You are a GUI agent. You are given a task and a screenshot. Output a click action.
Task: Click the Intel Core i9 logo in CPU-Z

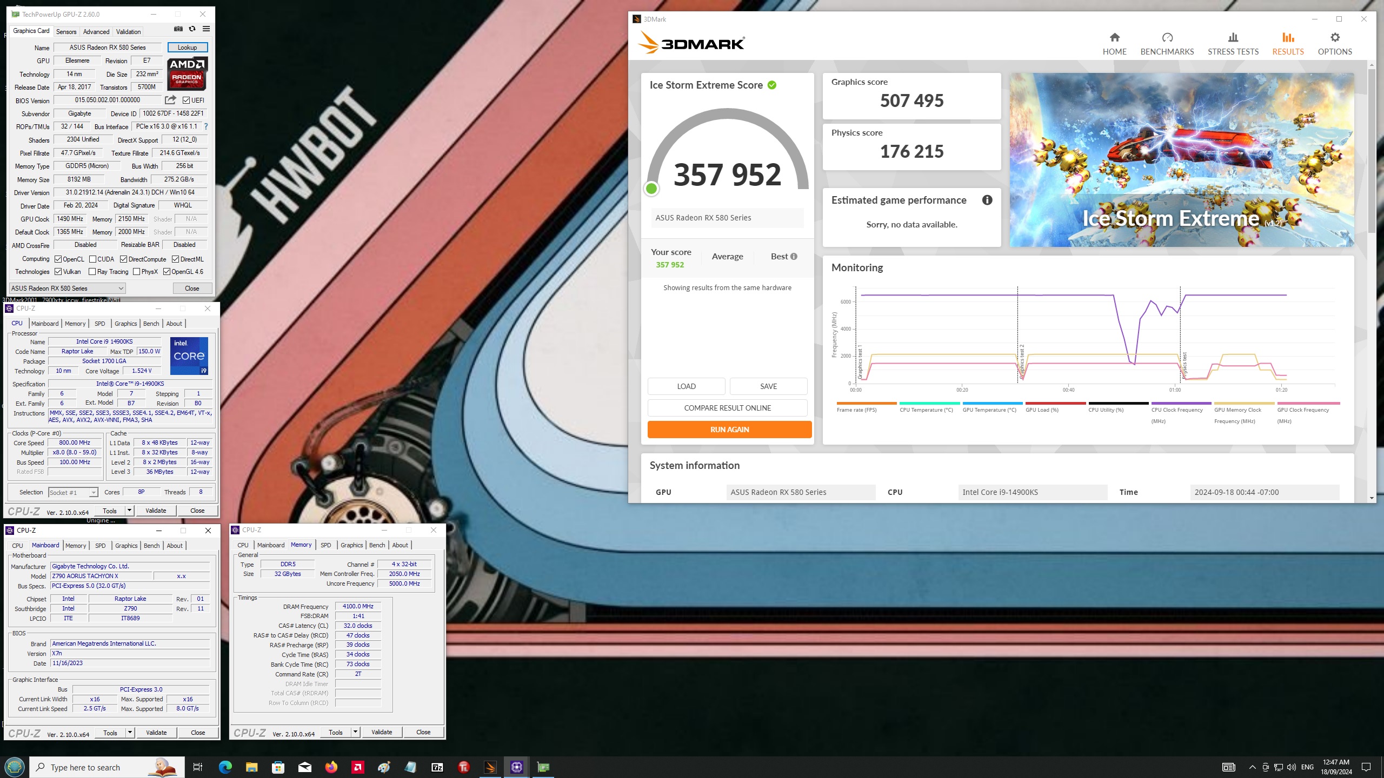coord(189,356)
